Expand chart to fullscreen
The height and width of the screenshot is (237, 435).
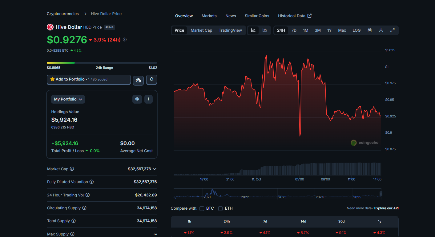tap(392, 30)
